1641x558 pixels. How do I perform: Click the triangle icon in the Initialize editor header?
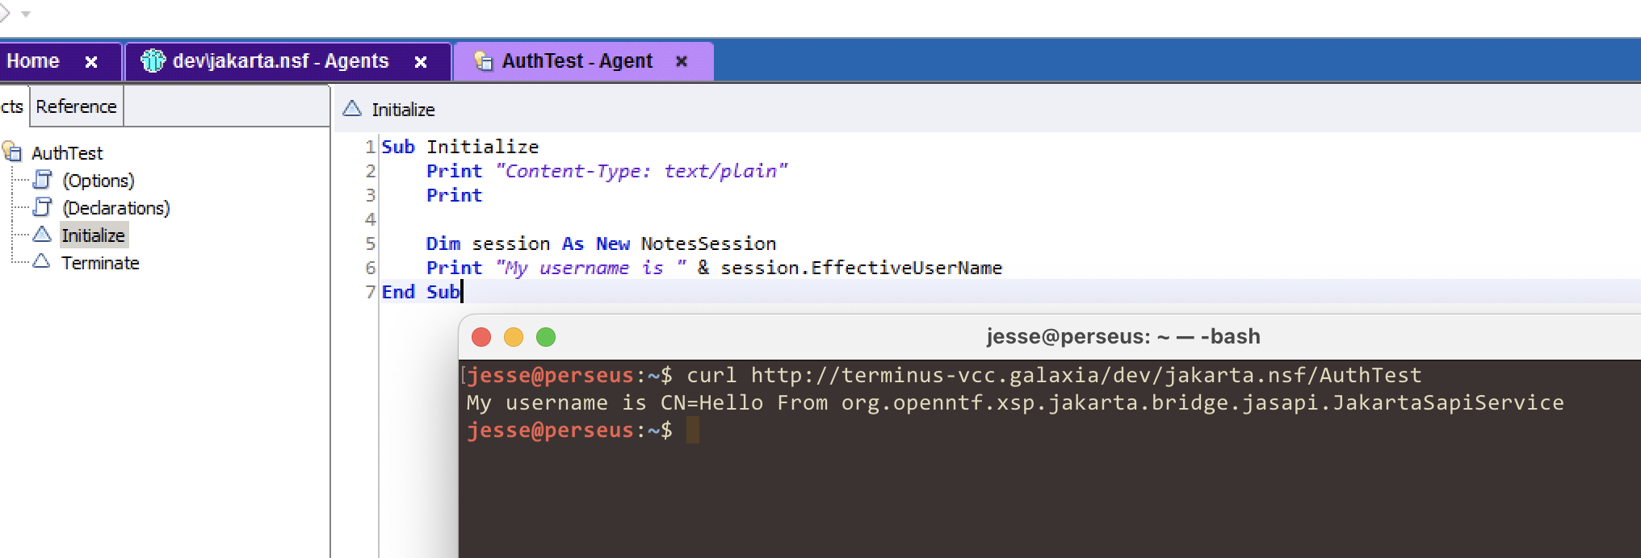click(352, 109)
